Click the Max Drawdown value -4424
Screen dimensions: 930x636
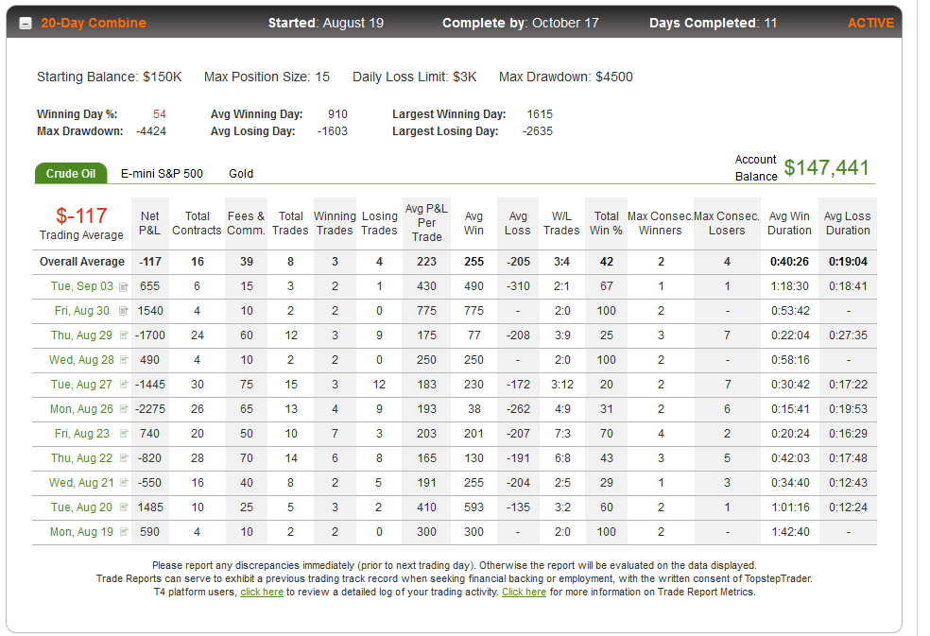tap(150, 131)
